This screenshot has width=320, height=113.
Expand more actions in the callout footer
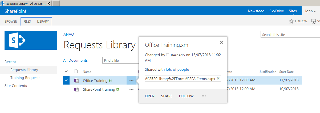pyautogui.click(x=204, y=96)
